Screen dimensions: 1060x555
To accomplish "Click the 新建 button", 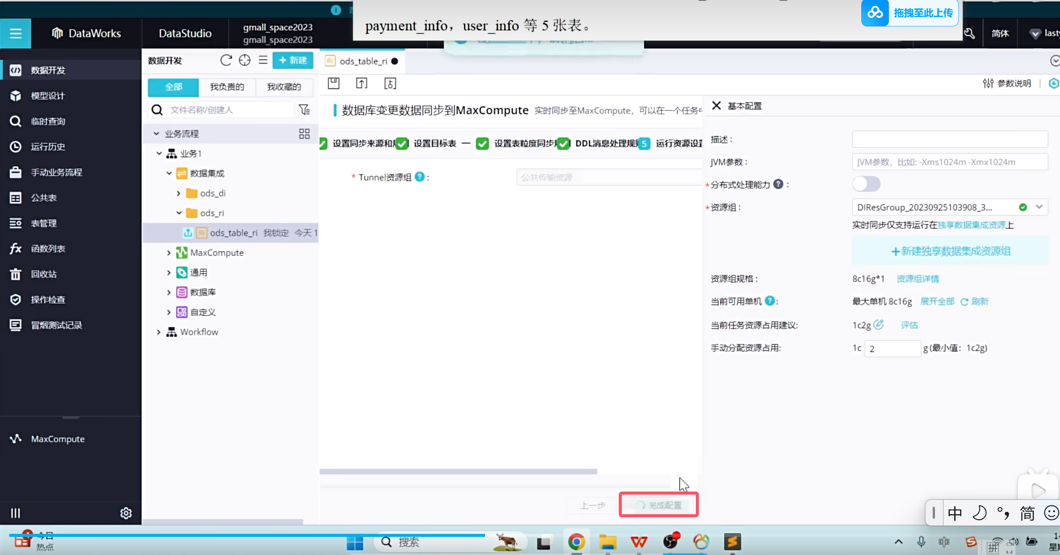I will [292, 60].
